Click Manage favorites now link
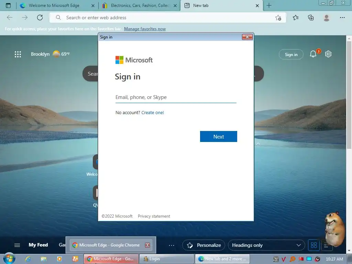The width and height of the screenshot is (352, 264). point(145,29)
